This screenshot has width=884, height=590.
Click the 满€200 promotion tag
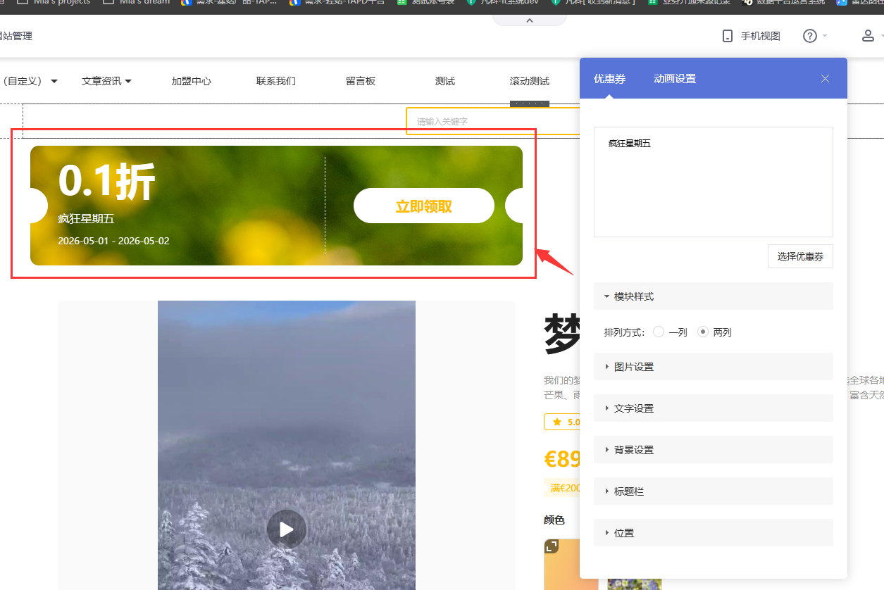tap(562, 487)
